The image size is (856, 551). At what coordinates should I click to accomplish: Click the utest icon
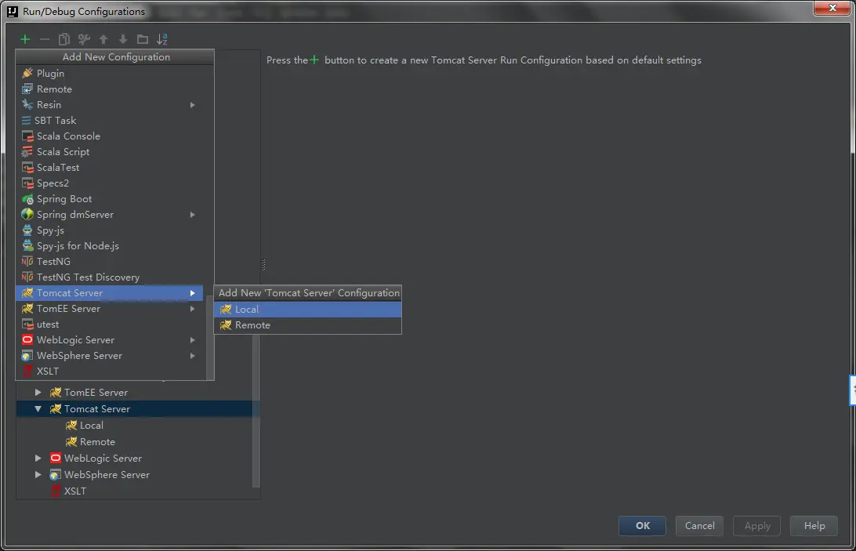point(27,324)
